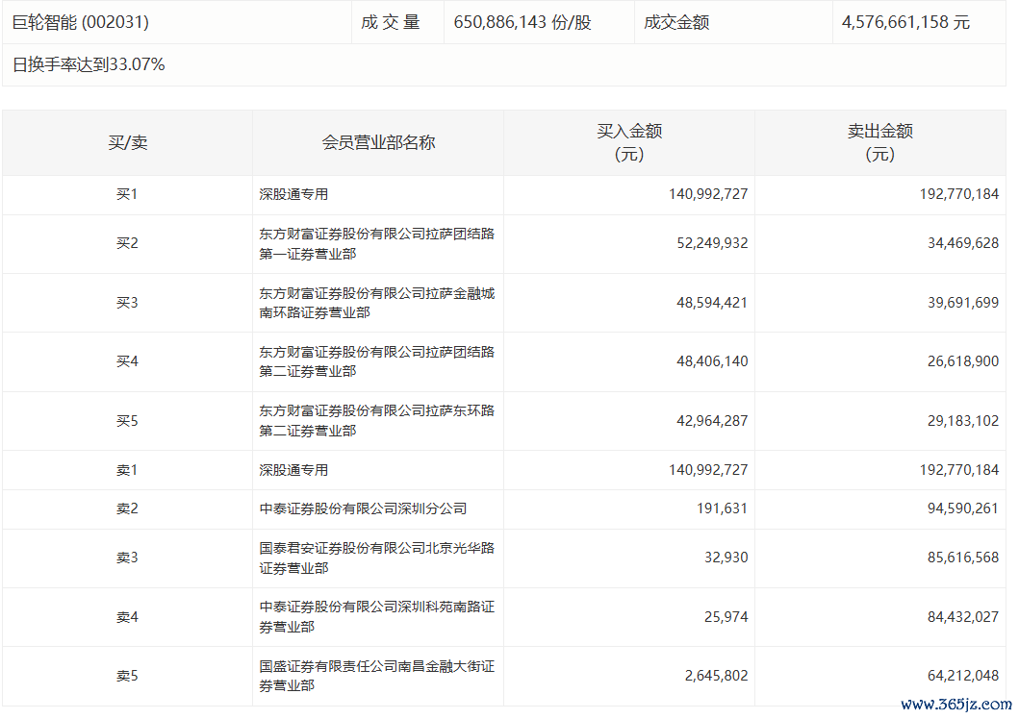
Task: Click 深股通专用 in the 卖1 row
Action: coord(293,470)
